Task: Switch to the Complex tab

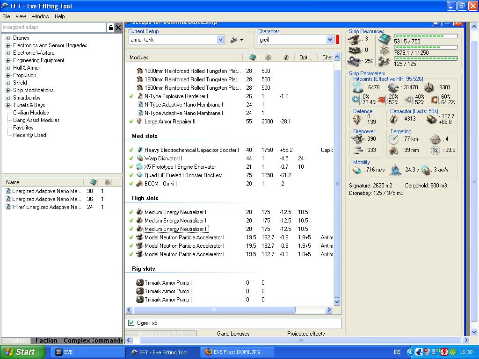Action: (77, 340)
